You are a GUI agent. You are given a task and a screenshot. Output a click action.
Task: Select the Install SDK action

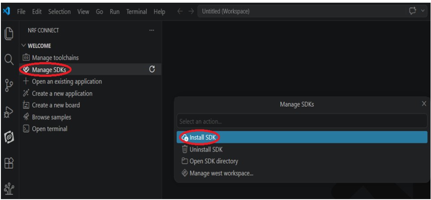pos(302,137)
